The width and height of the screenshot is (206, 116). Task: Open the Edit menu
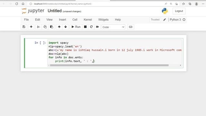[38, 20]
